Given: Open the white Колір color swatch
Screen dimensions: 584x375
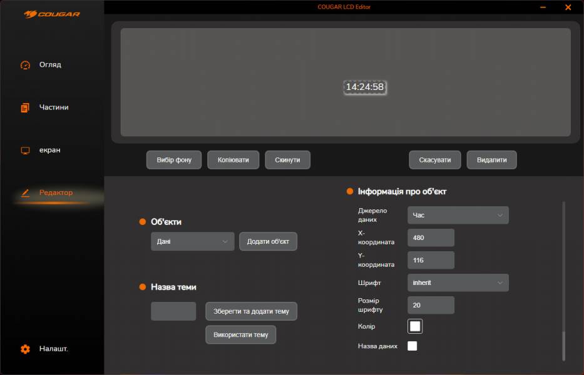Looking at the screenshot, I should [415, 326].
